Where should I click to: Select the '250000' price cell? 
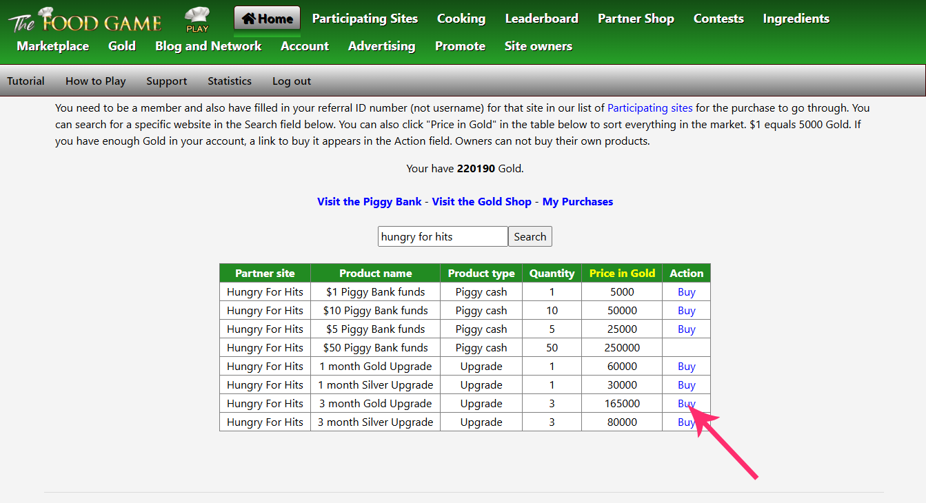pos(622,348)
